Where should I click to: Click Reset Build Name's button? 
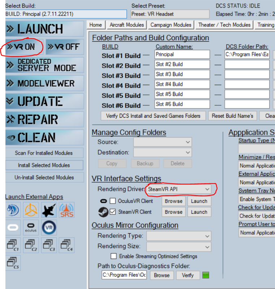tap(232, 116)
